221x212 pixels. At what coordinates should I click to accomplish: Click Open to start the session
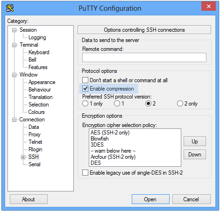[150, 199]
